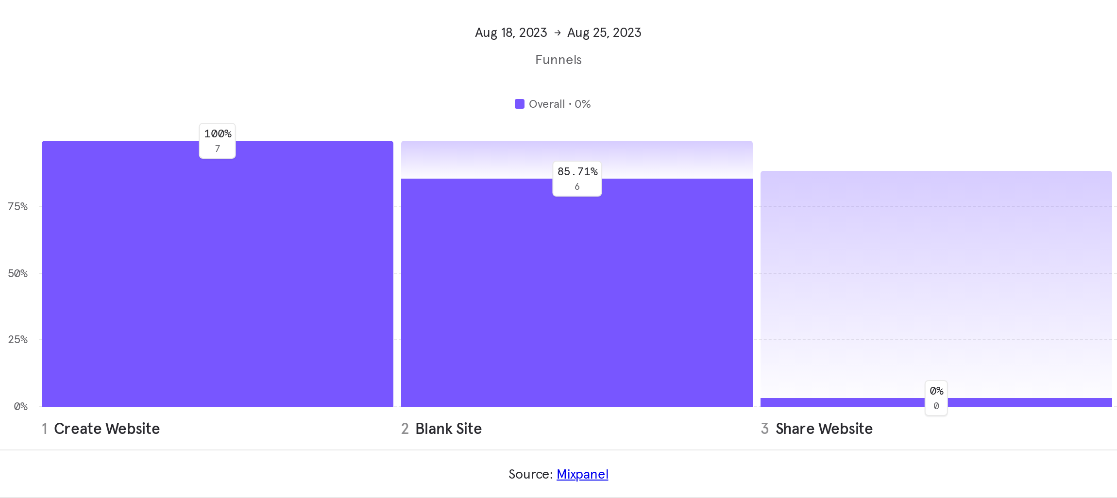Click the 100% value badge on first bar
This screenshot has height=498, width=1117.
218,141
